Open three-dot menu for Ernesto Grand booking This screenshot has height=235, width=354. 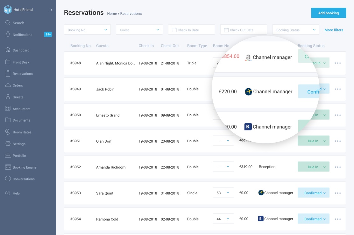click(337, 115)
